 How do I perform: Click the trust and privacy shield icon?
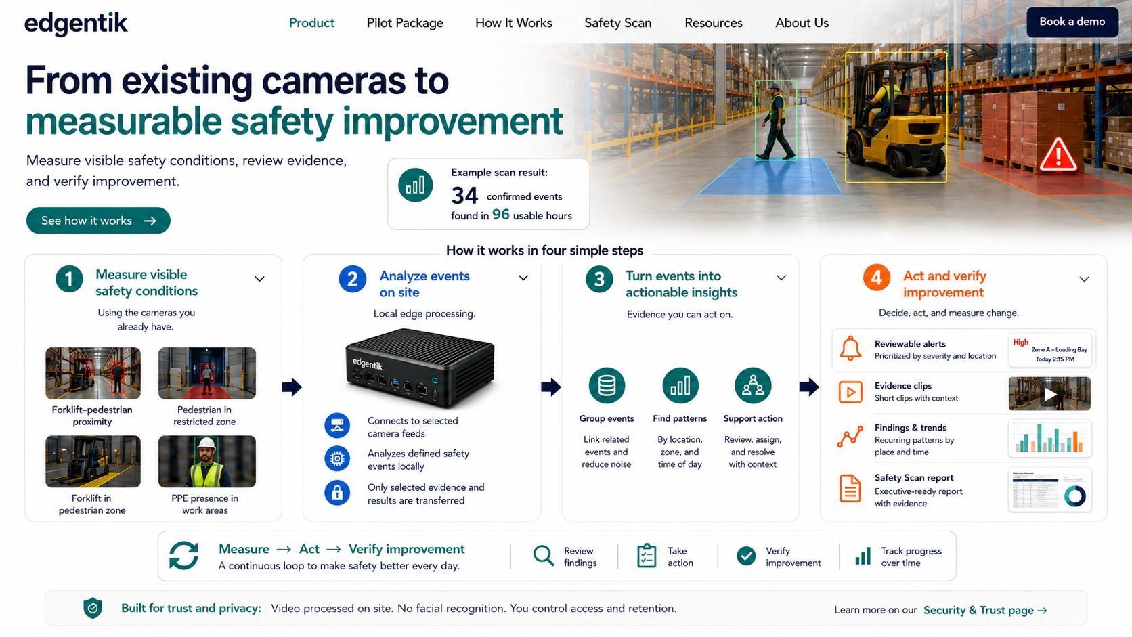[x=93, y=609]
